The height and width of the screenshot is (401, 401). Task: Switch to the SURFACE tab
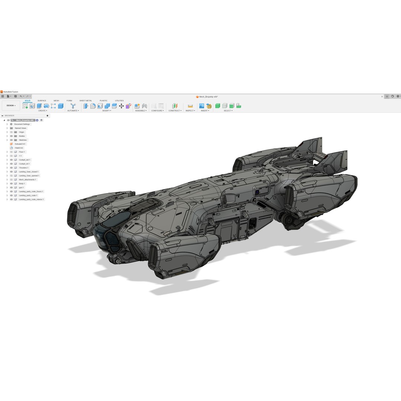coord(42,101)
